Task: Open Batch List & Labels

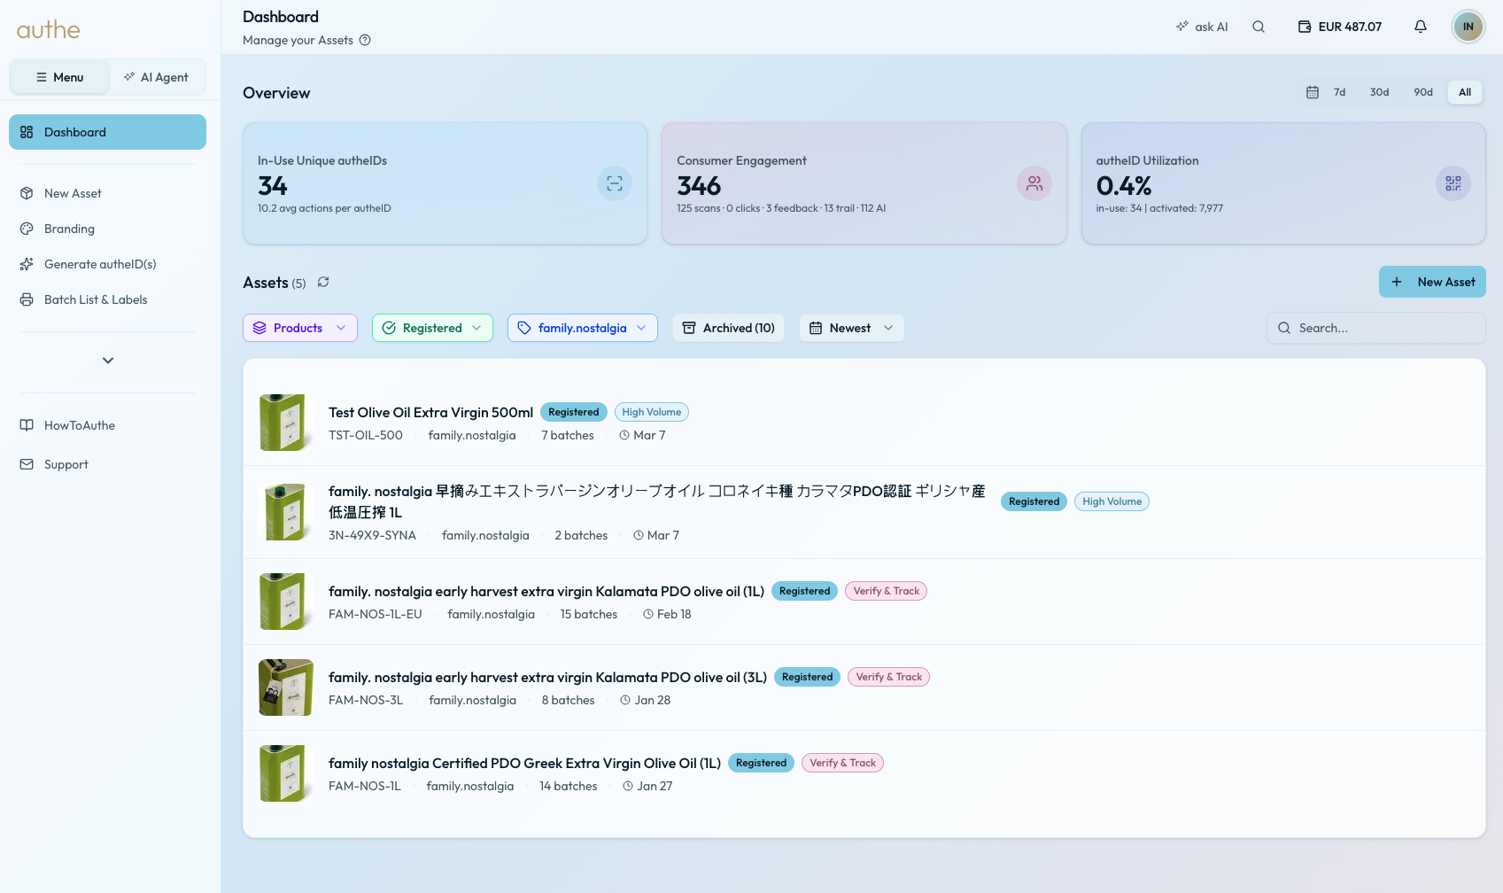Action: 107,299
